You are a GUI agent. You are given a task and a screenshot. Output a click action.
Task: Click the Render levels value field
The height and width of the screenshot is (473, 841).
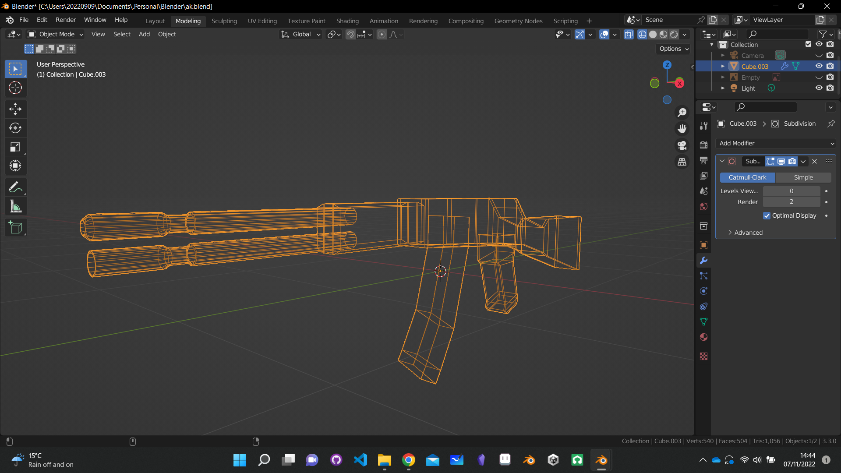pos(792,201)
